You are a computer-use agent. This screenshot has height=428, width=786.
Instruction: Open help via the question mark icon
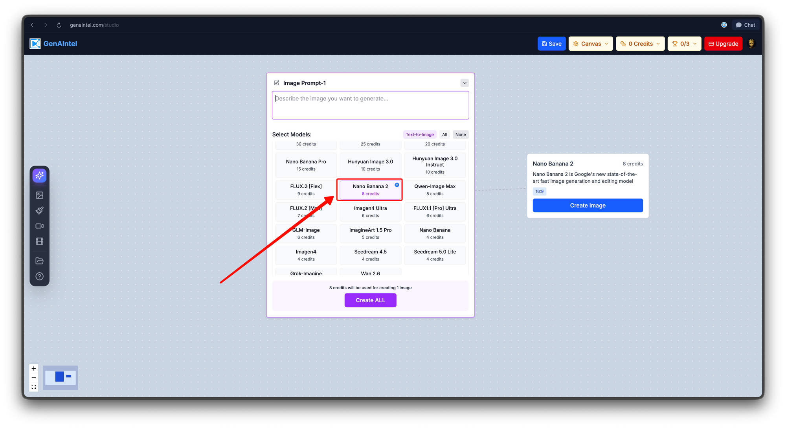click(x=39, y=276)
